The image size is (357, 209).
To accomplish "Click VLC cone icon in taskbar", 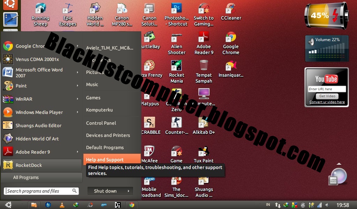I will tap(62, 205).
